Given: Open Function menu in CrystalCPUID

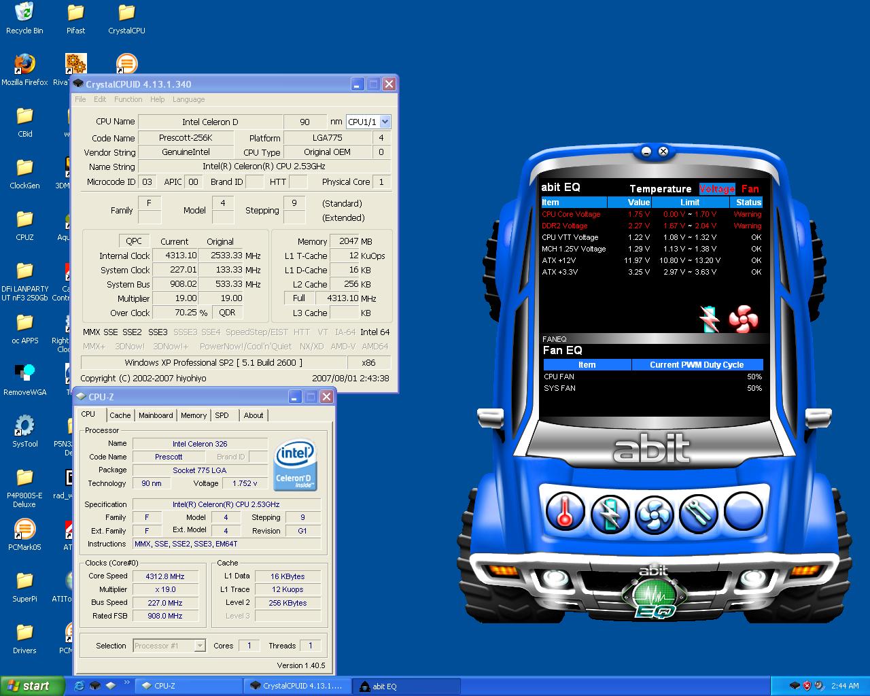Looking at the screenshot, I should (128, 99).
